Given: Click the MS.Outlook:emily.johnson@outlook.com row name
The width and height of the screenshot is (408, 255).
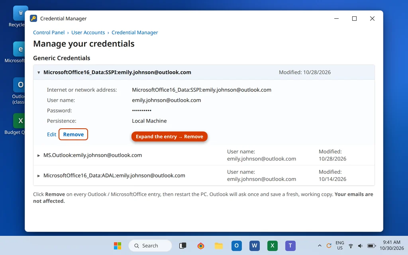Looking at the screenshot, I should [92, 155].
